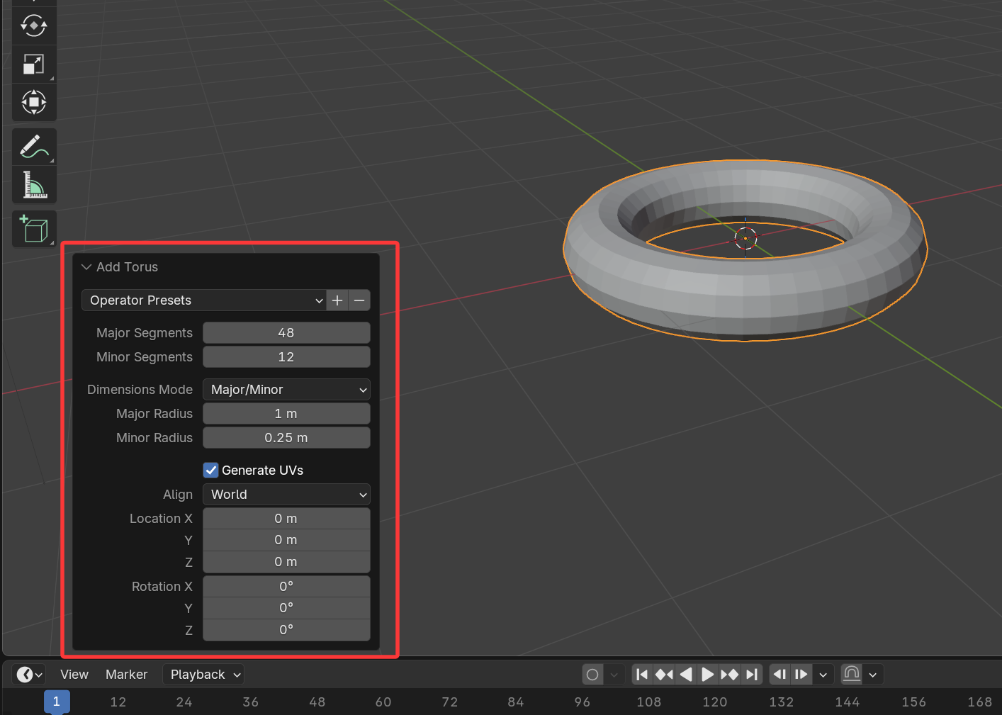Select the Measure tool
1002x715 pixels.
click(x=33, y=185)
